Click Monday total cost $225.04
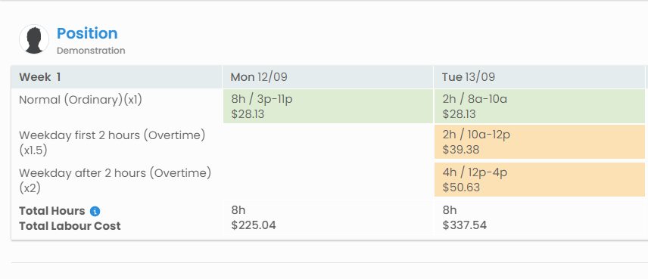Image resolution: width=648 pixels, height=279 pixels. pos(254,225)
